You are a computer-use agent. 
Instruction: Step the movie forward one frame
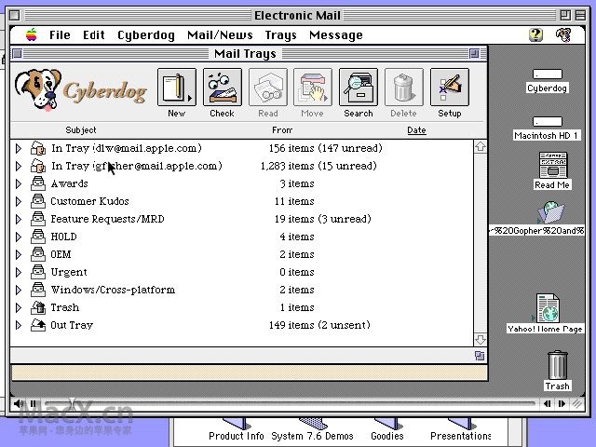[x=562, y=403]
